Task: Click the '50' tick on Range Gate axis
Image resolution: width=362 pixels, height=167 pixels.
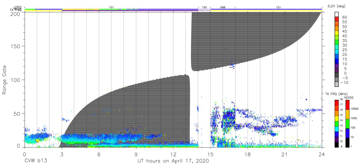Action: click(x=17, y=113)
